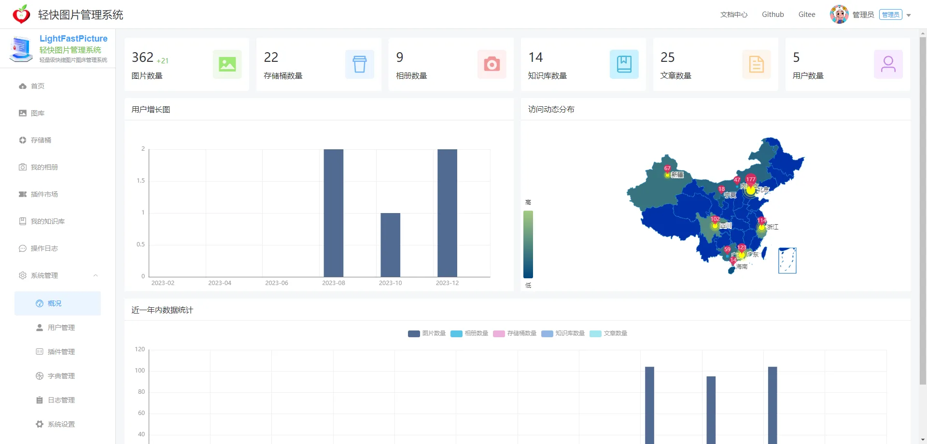Click the 我的相册 album icon
This screenshot has width=927, height=444.
click(23, 167)
